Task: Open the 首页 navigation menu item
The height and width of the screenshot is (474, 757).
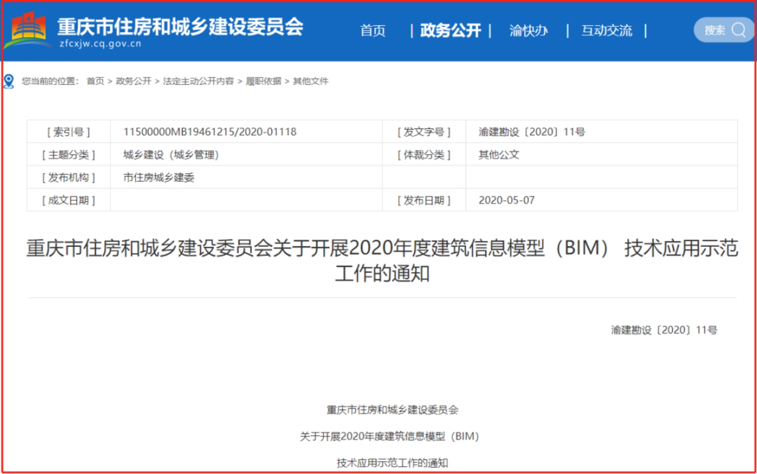Action: point(373,30)
